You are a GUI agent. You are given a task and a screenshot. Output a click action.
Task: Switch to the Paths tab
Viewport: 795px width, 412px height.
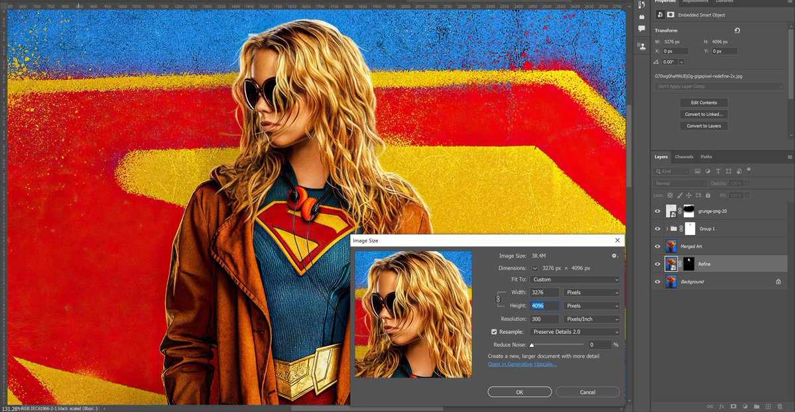tap(706, 157)
